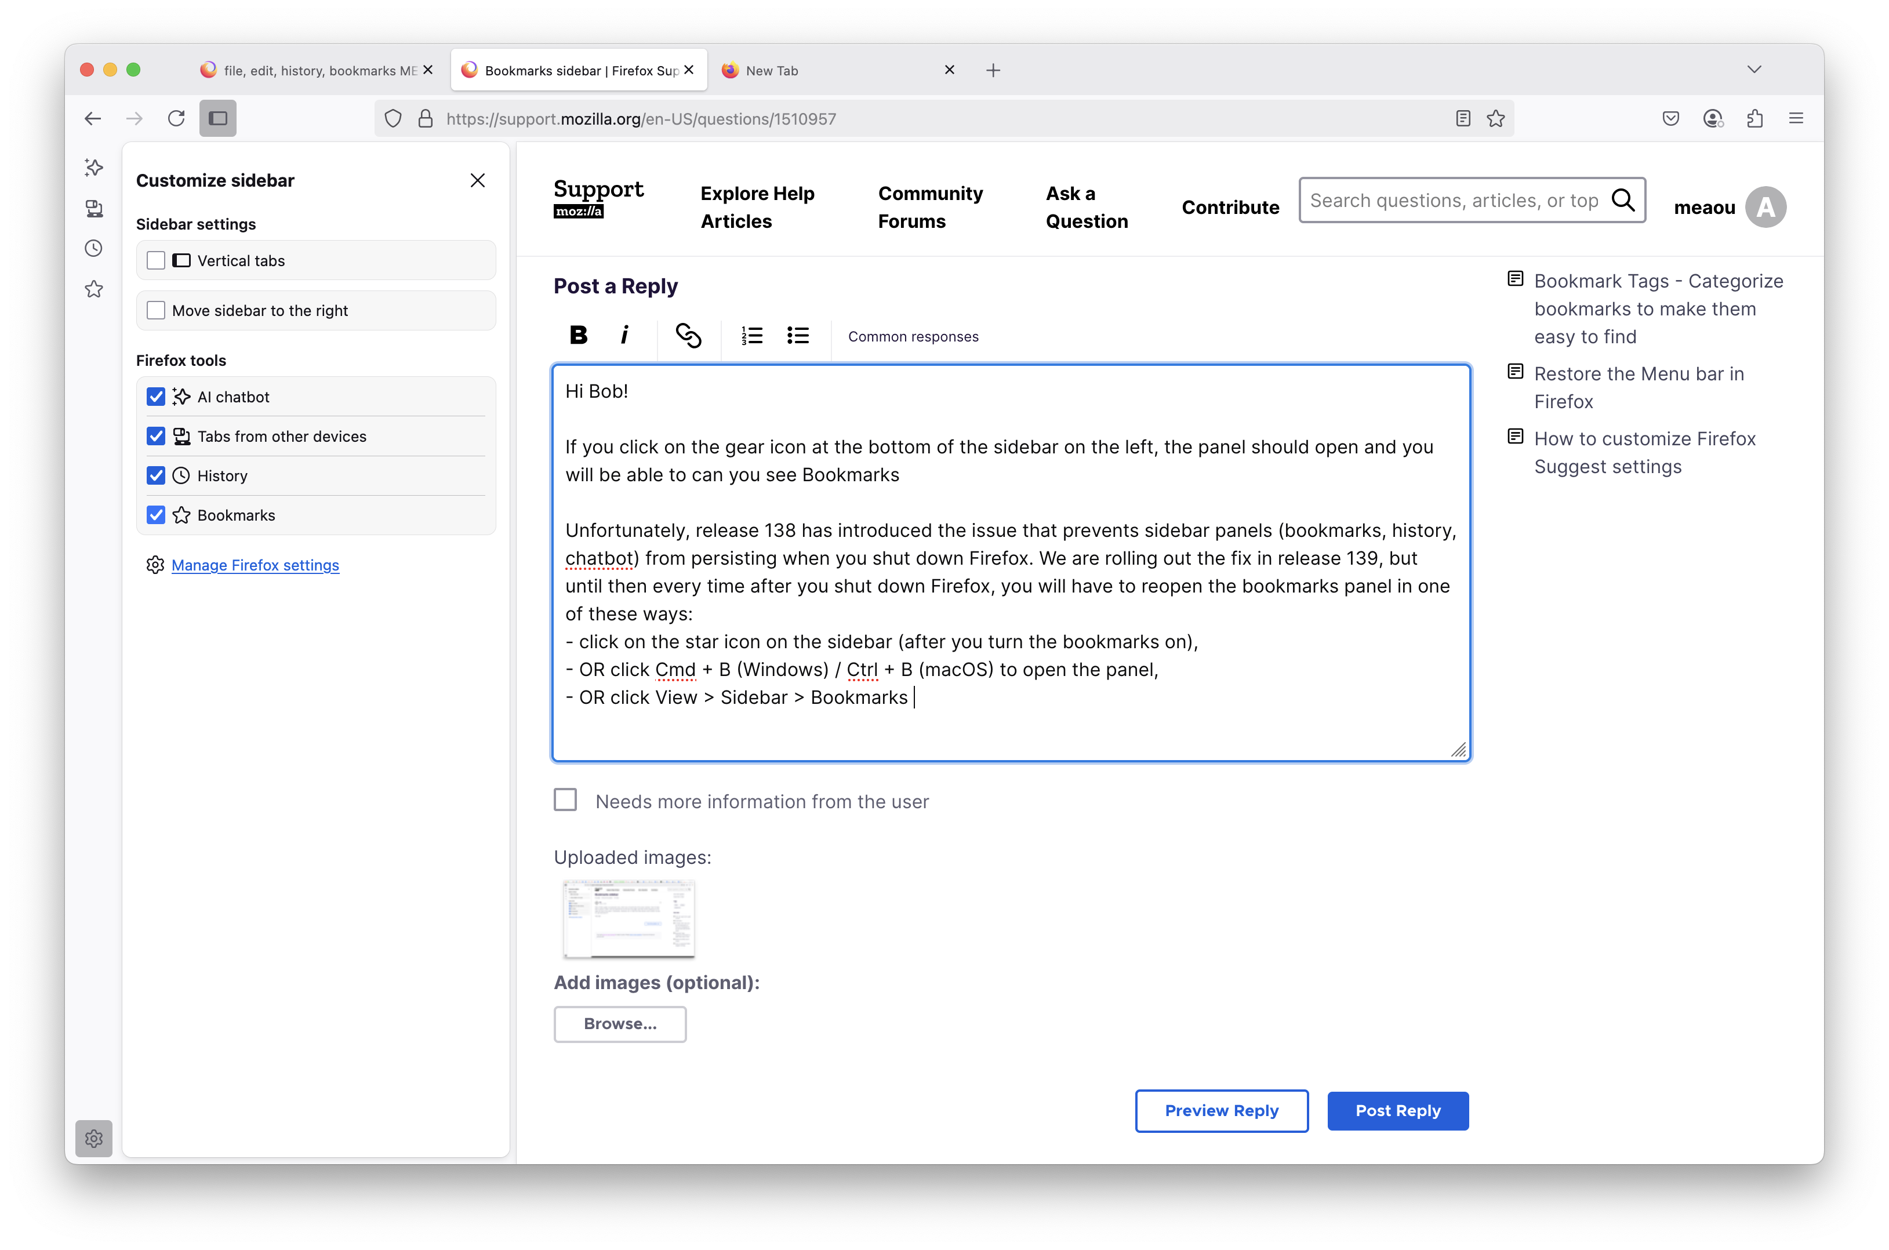Click the search magnifier icon
This screenshot has height=1250, width=1889.
(1623, 199)
